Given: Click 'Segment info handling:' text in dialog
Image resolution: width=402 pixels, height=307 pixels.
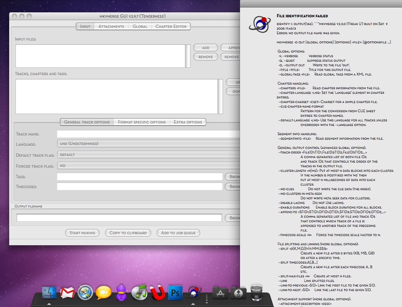Looking at the screenshot, I should click(x=297, y=134).
